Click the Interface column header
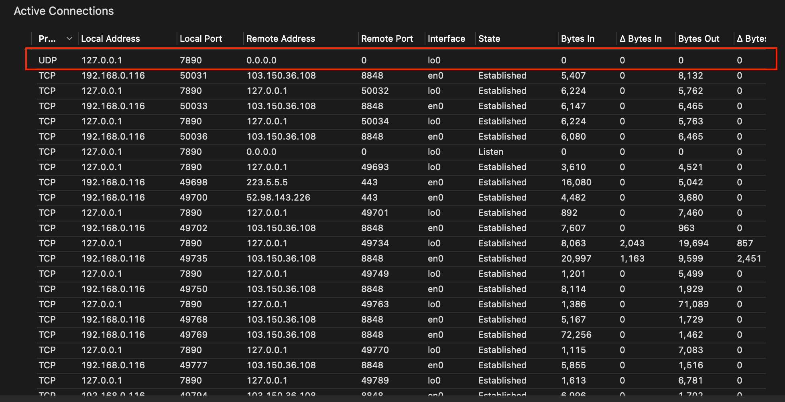 click(446, 39)
